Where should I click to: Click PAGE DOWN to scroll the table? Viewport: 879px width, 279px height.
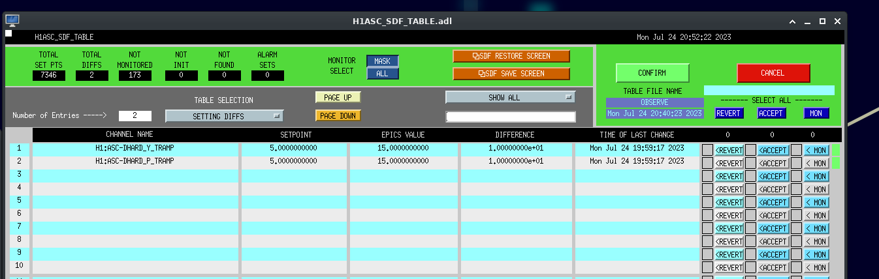pyautogui.click(x=338, y=116)
